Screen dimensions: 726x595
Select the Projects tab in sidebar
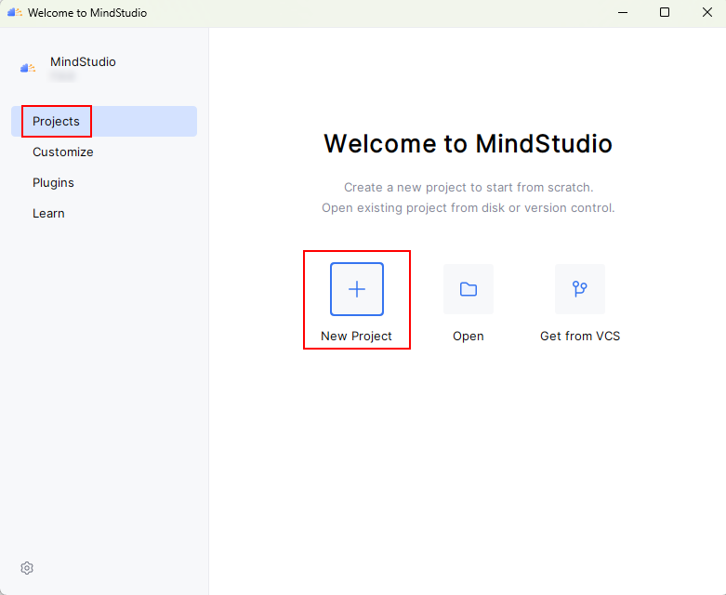tap(104, 121)
